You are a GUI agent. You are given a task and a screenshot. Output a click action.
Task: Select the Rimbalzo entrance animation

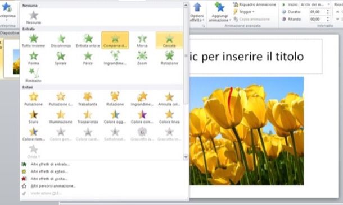click(34, 76)
